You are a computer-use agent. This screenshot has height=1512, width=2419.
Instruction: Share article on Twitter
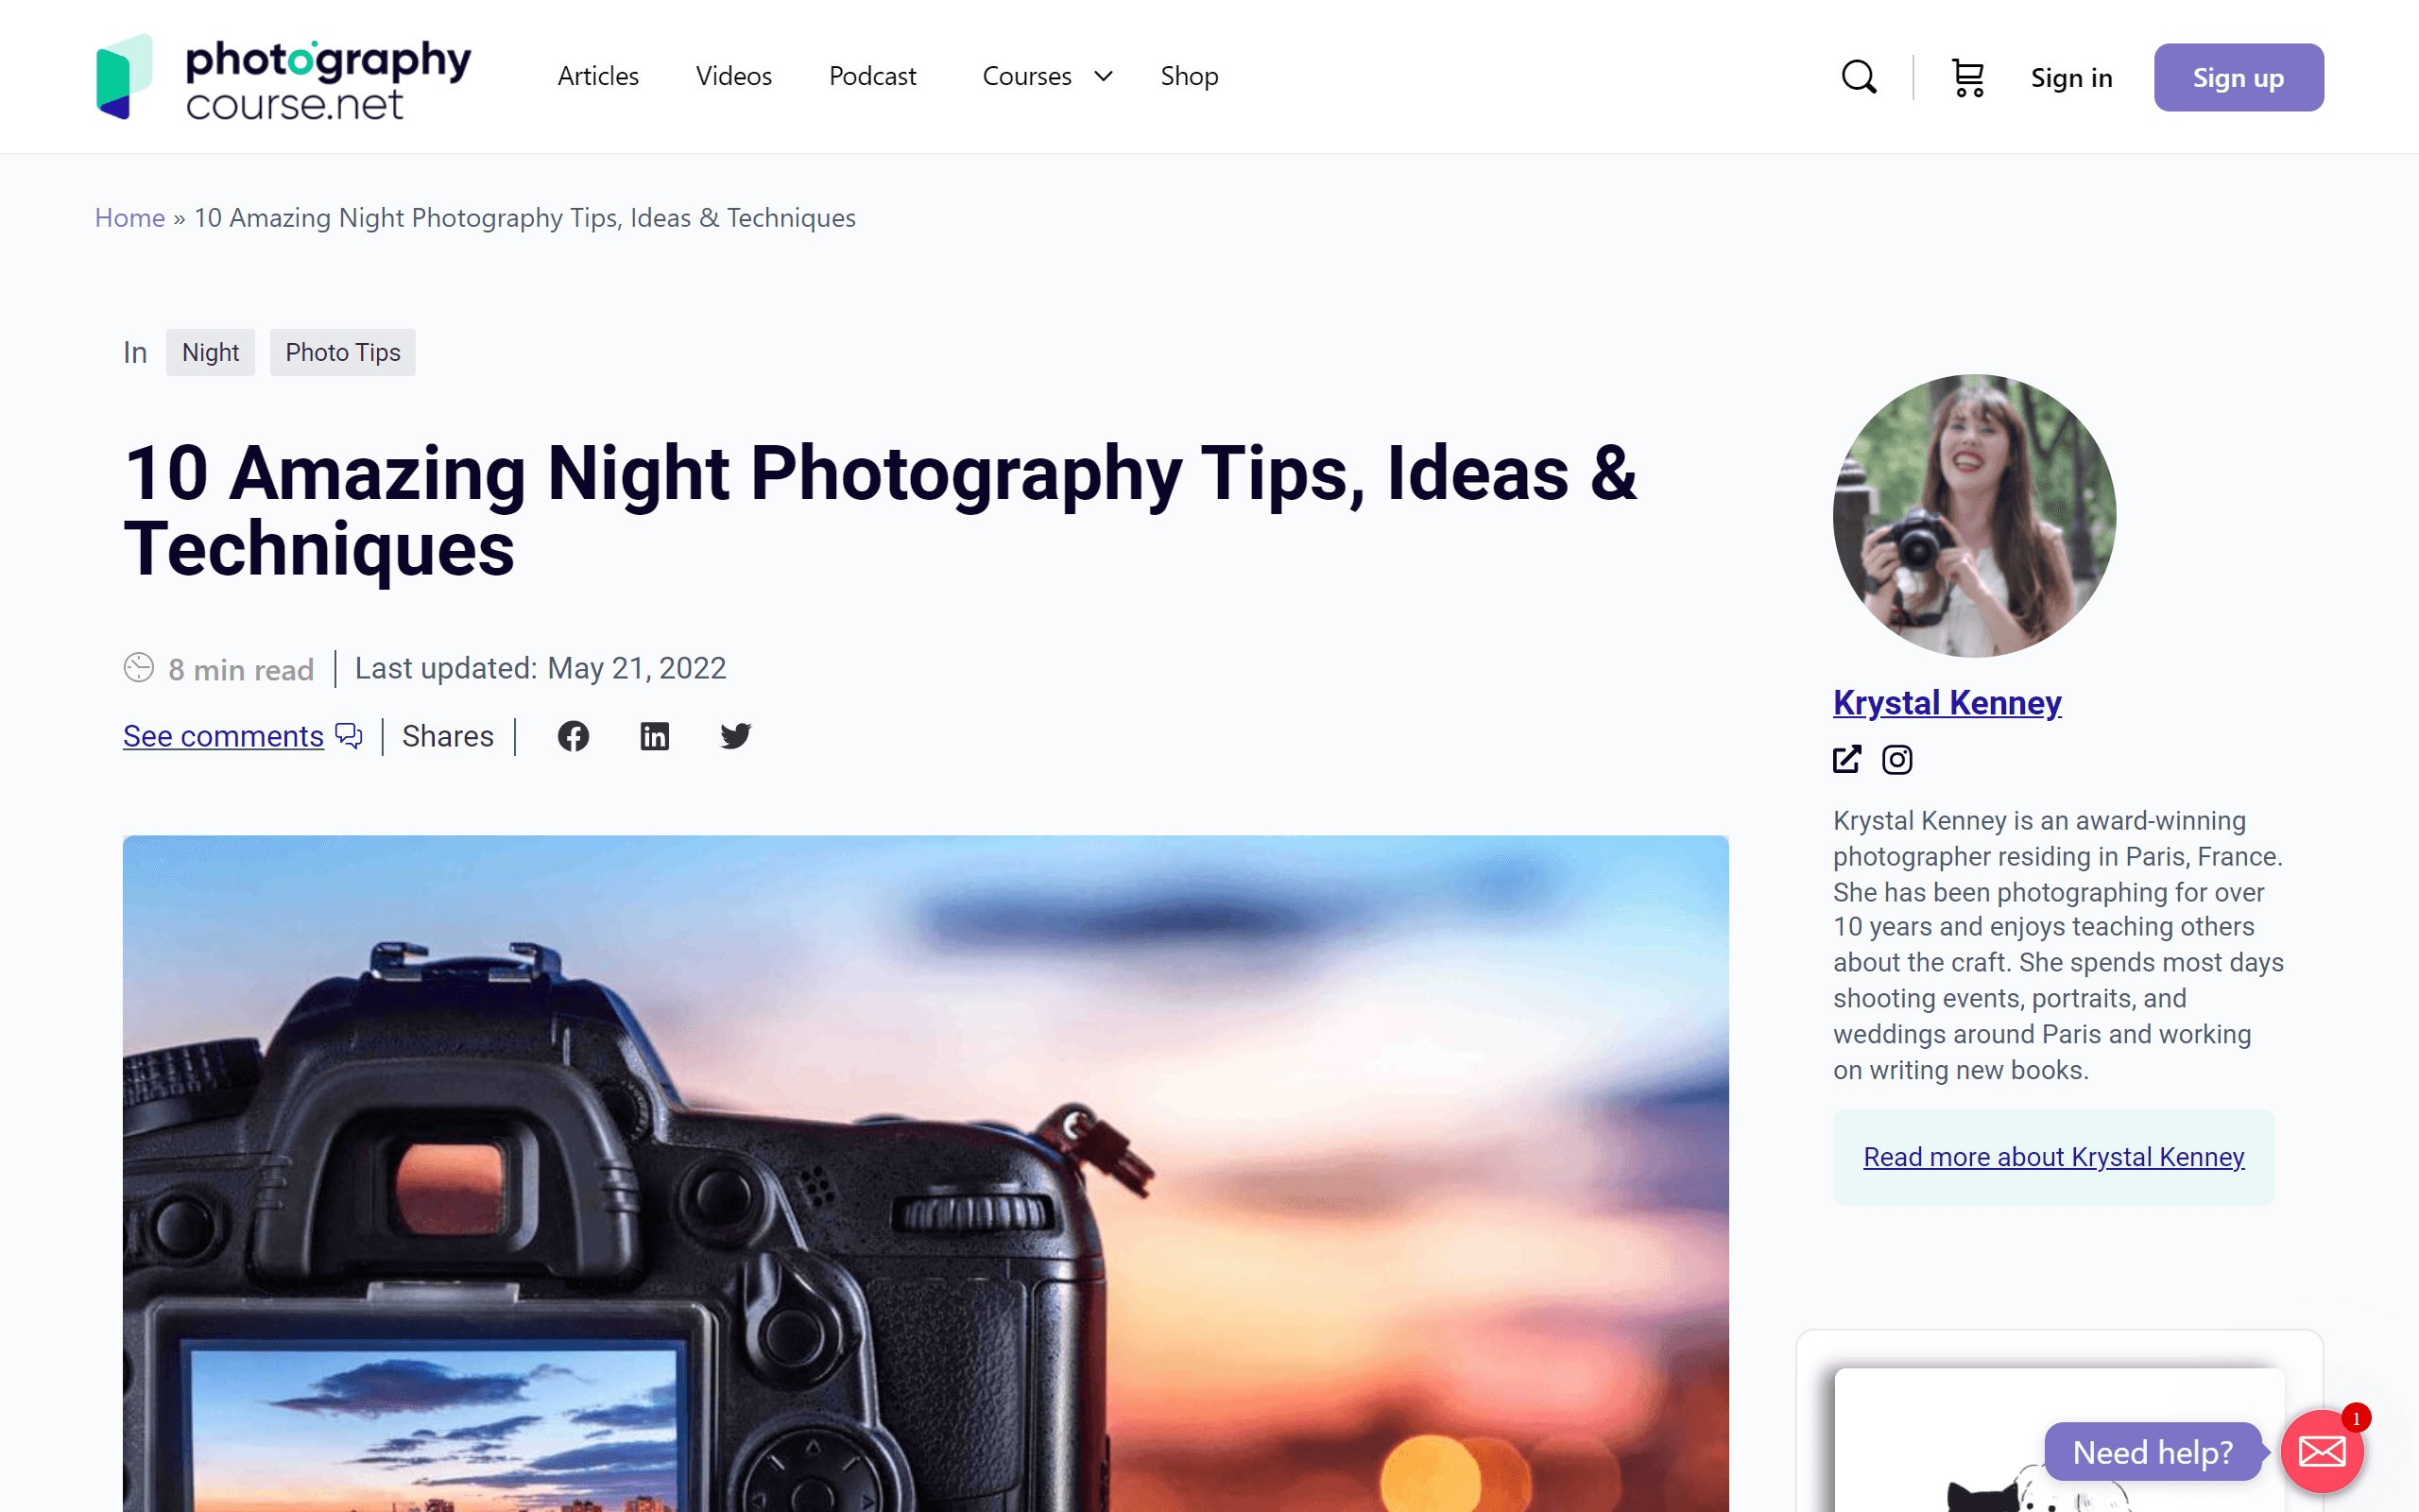(736, 736)
